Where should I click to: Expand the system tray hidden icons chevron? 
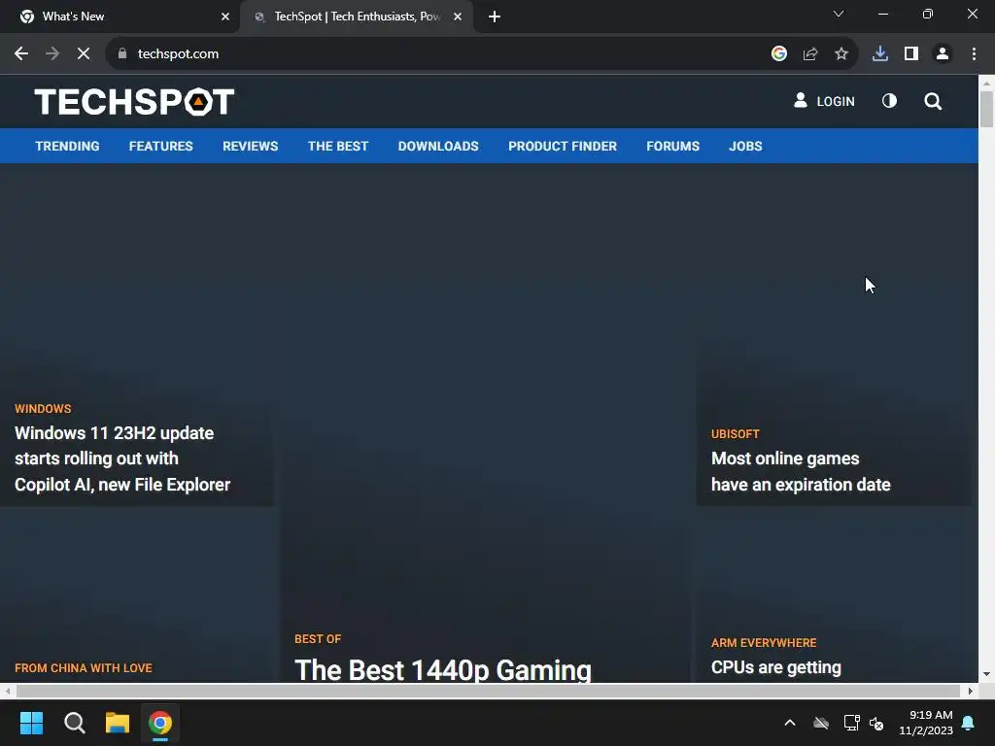point(789,723)
